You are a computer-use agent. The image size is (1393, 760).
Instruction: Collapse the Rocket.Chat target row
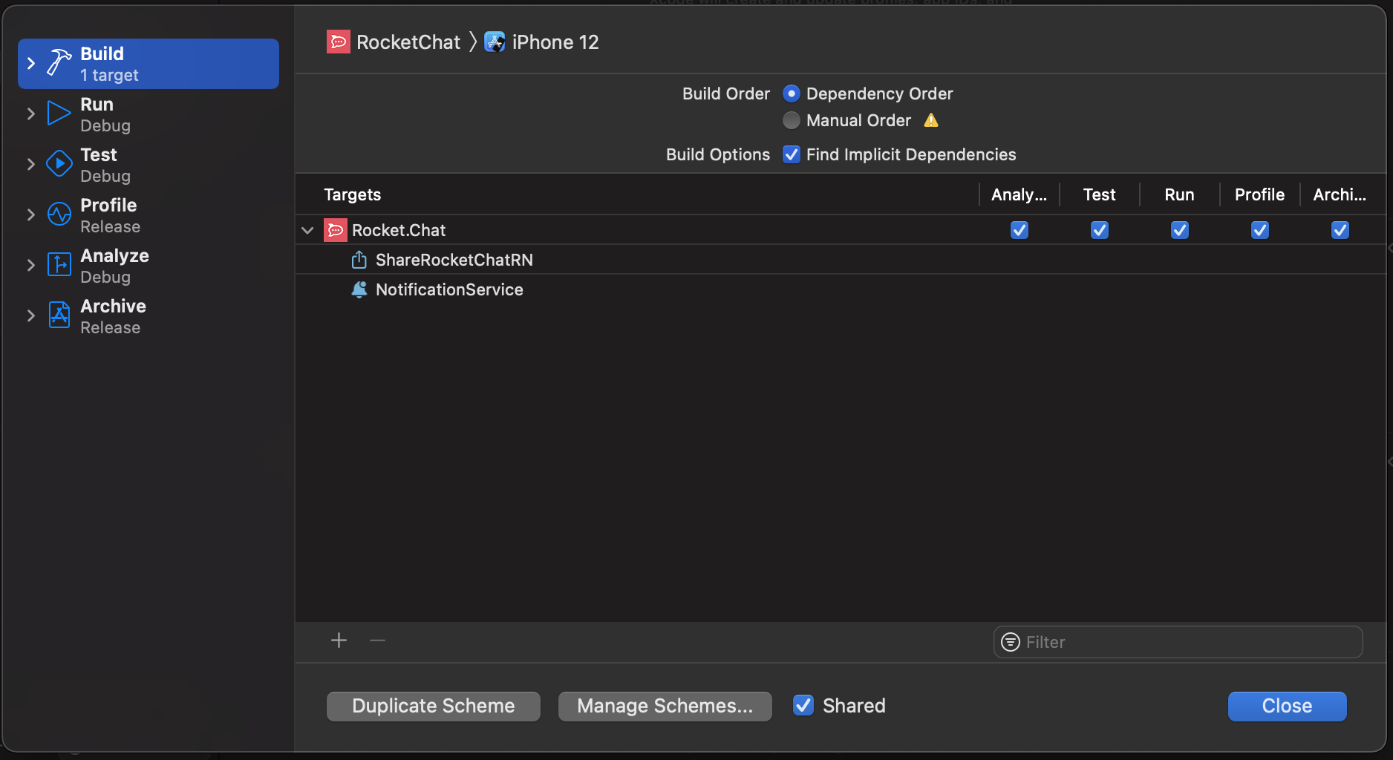click(307, 230)
